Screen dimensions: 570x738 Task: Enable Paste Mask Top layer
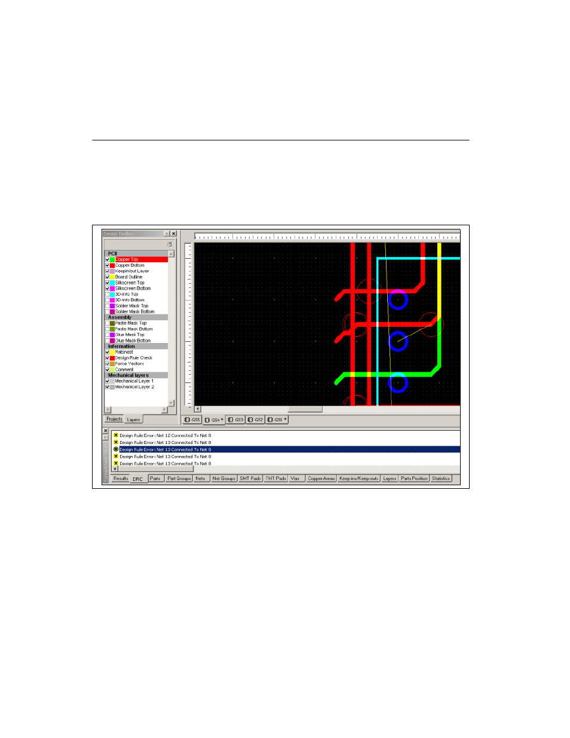point(108,323)
